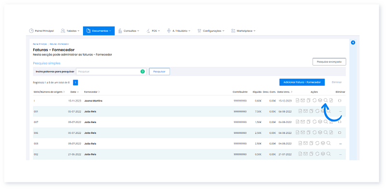
Task: Click amount 7,50€ cell
Action: click(258, 111)
